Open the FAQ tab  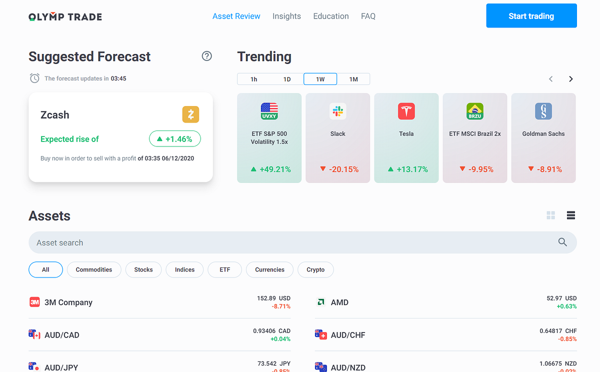tap(368, 16)
